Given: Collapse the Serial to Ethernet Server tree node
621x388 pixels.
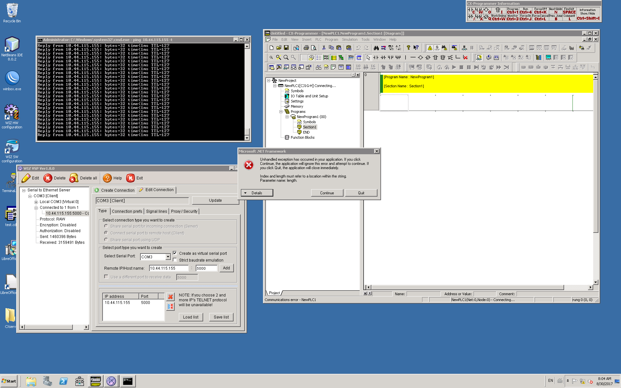Looking at the screenshot, I should tap(24, 190).
